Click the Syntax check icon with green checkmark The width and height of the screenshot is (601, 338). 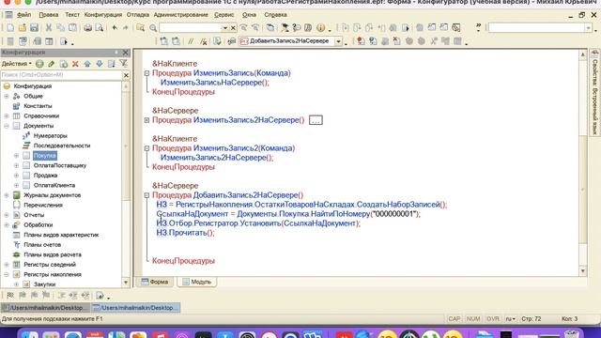click(x=217, y=41)
